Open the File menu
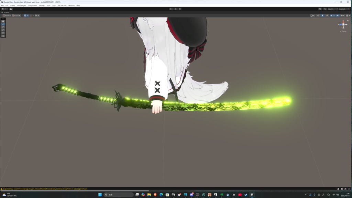The image size is (352, 198). pyautogui.click(x=2, y=5)
